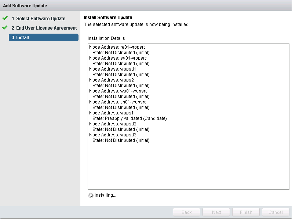Click the Finish button
The image size is (292, 219).
(246, 212)
